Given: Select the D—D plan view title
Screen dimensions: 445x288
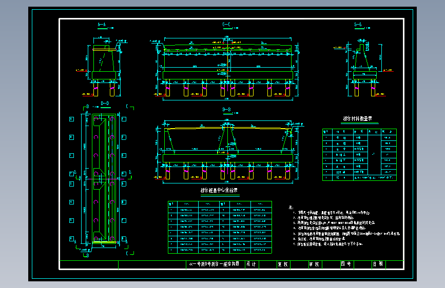Looking at the screenshot, I should coord(105,104).
